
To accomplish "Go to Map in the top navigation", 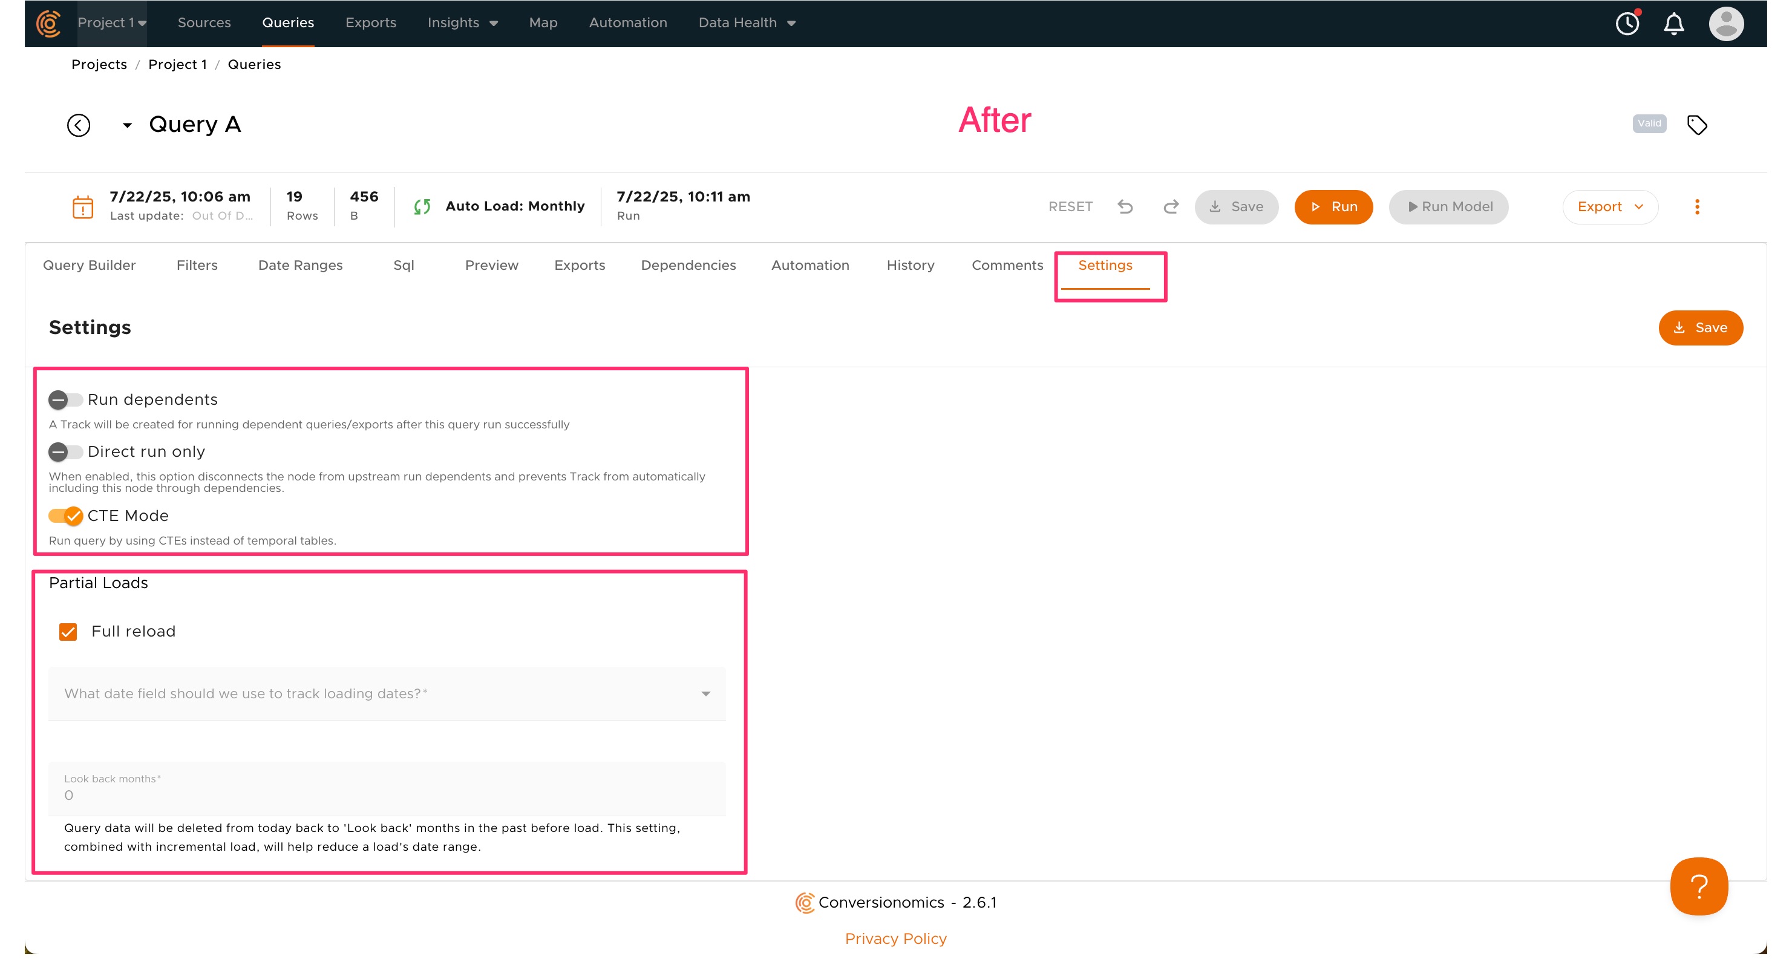I will [x=543, y=23].
